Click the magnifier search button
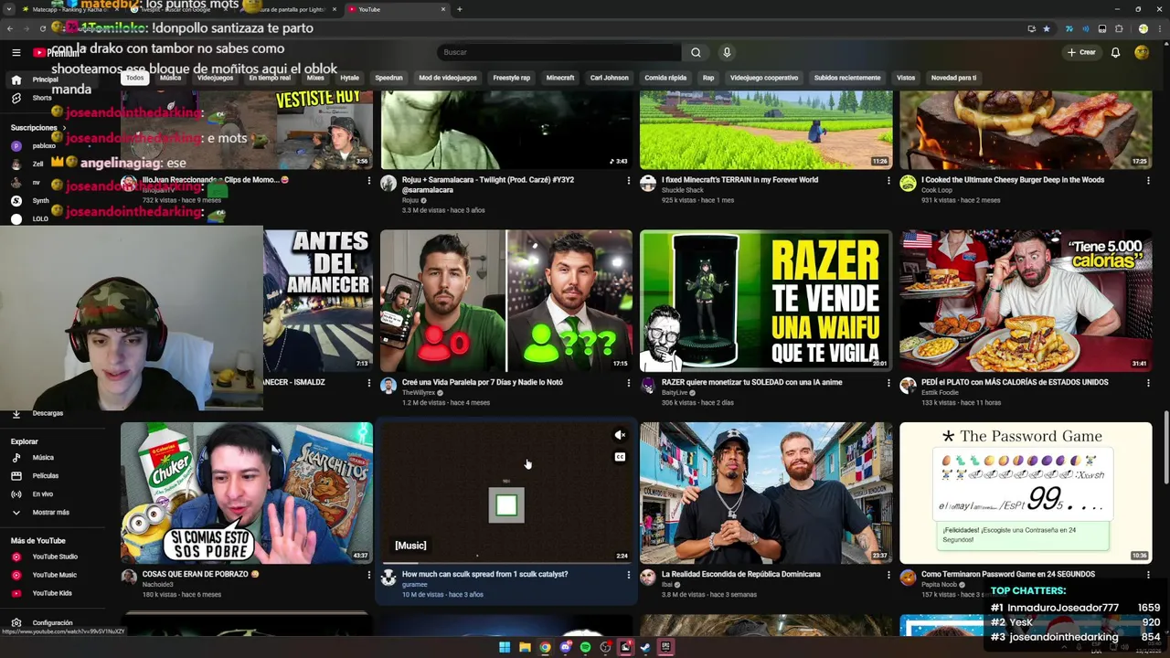This screenshot has height=658, width=1170. coord(696,52)
